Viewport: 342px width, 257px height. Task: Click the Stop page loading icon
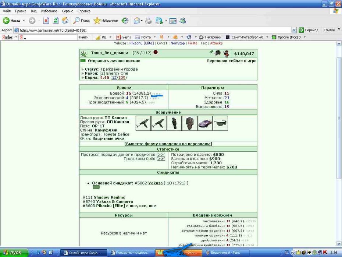tap(46, 21)
